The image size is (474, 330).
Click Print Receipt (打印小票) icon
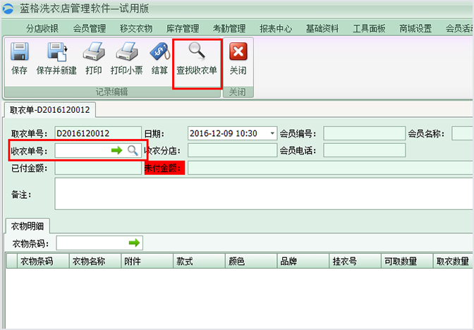(127, 51)
